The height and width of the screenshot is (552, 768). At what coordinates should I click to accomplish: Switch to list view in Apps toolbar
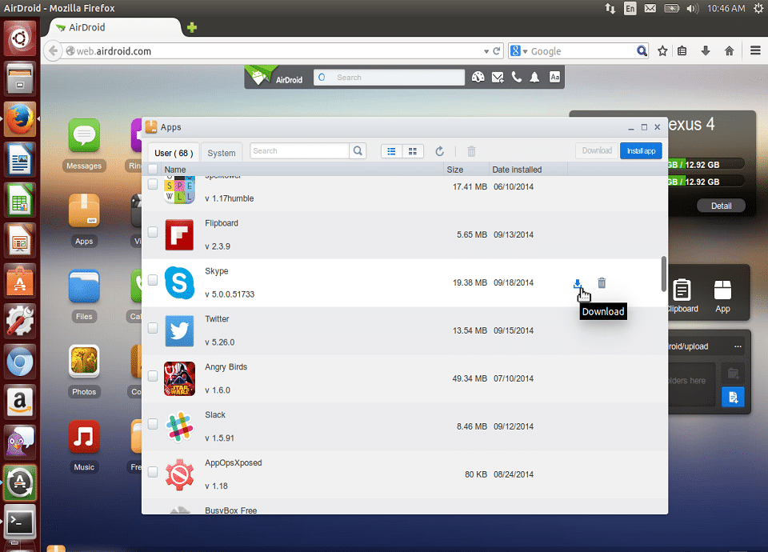click(x=391, y=151)
